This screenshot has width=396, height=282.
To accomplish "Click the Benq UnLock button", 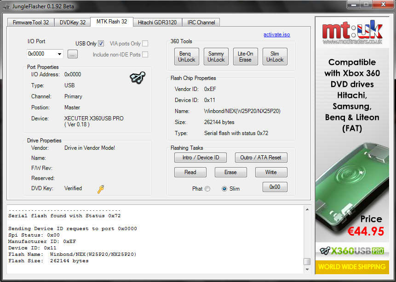I will pyautogui.click(x=187, y=56).
